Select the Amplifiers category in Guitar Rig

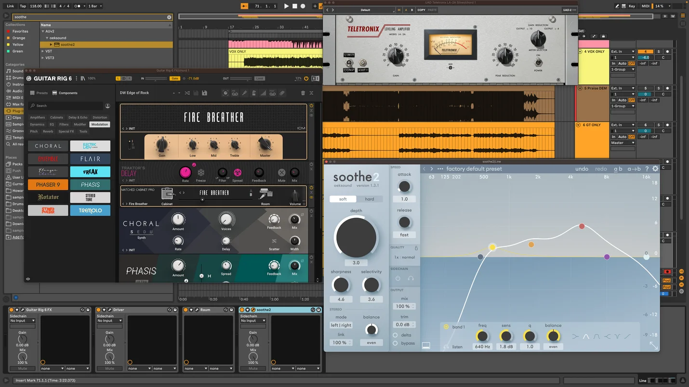[38, 117]
